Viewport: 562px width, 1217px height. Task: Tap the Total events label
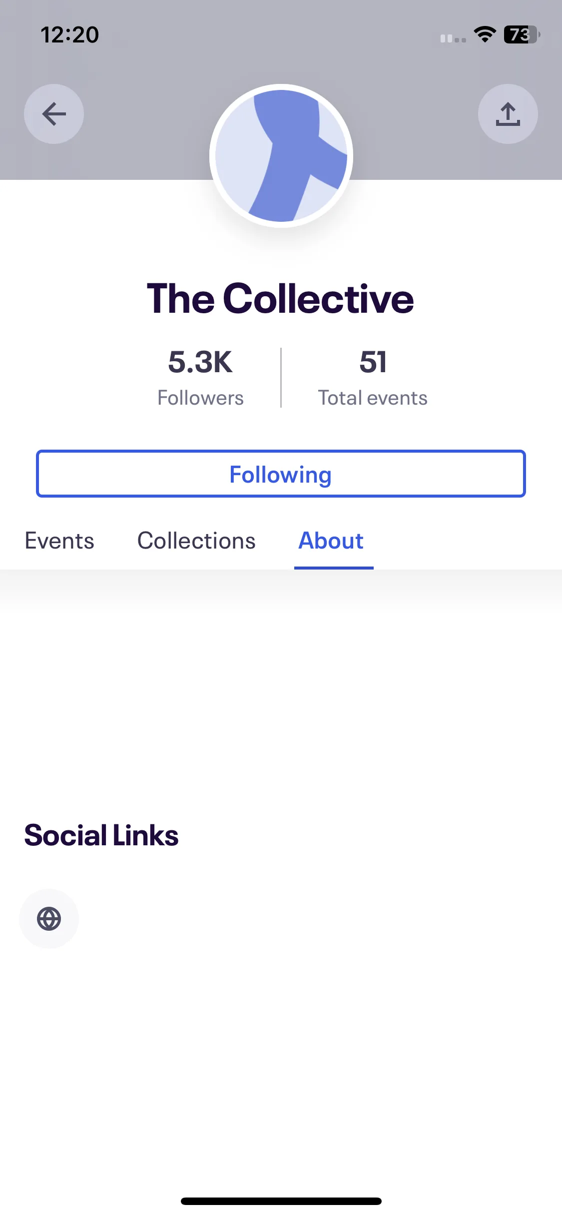pos(373,398)
